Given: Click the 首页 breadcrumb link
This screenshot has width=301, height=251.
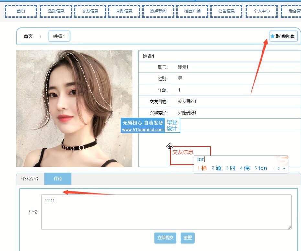Looking at the screenshot, I should tap(28, 36).
